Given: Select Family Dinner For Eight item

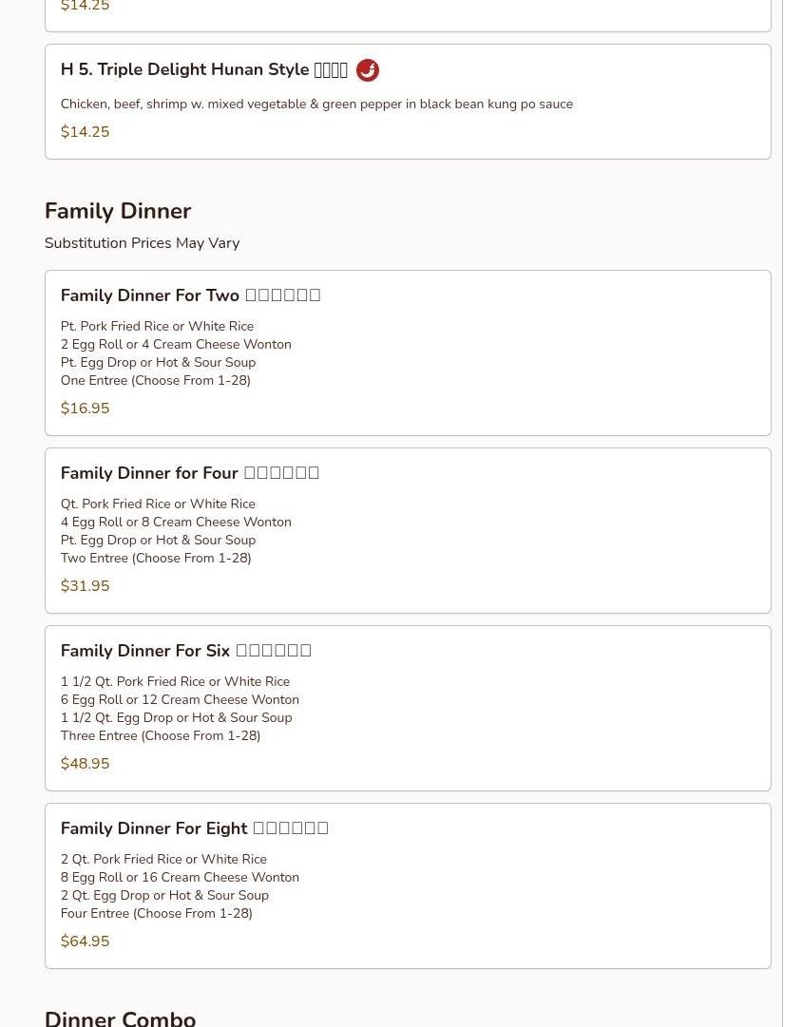Looking at the screenshot, I should pos(408,885).
